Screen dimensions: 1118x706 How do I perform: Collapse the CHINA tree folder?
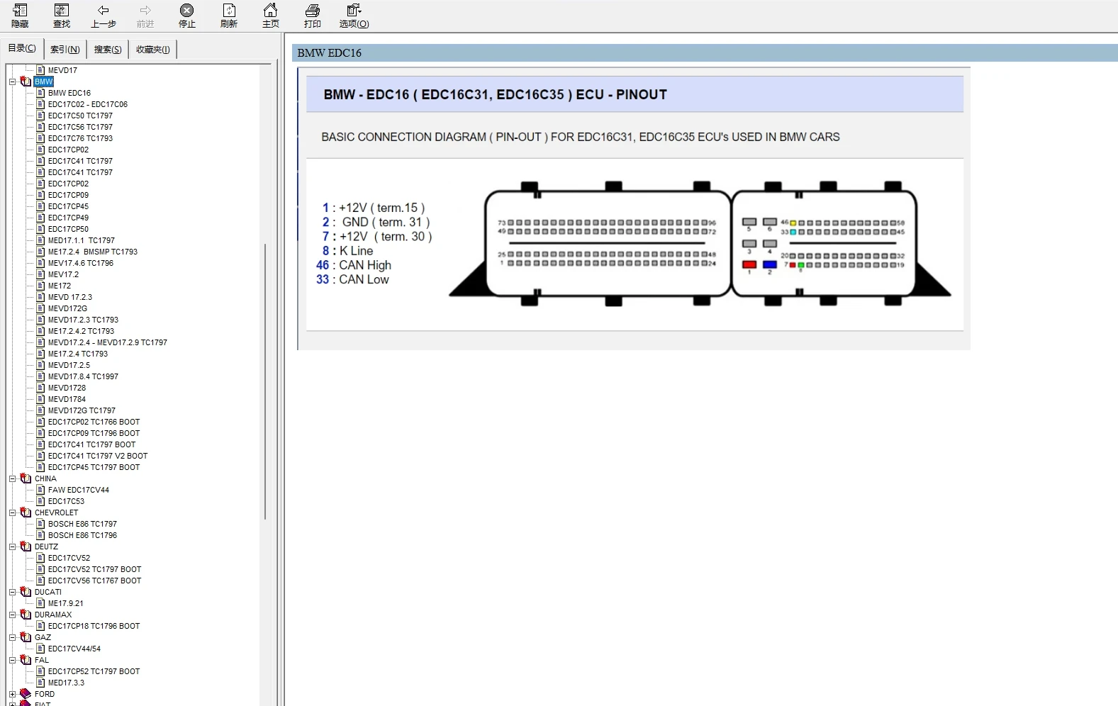(x=12, y=478)
